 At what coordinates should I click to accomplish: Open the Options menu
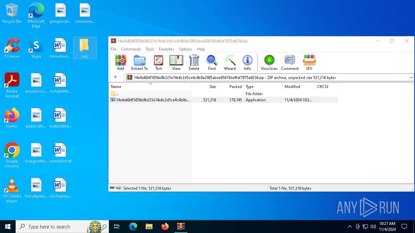pos(185,49)
